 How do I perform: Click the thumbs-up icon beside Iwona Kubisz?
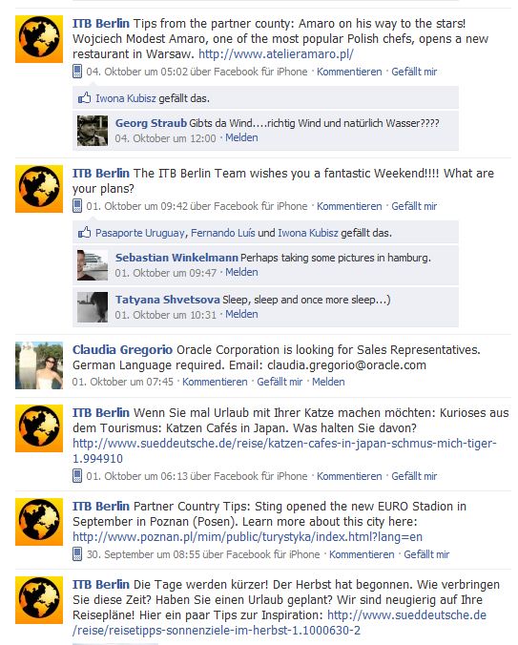84,98
